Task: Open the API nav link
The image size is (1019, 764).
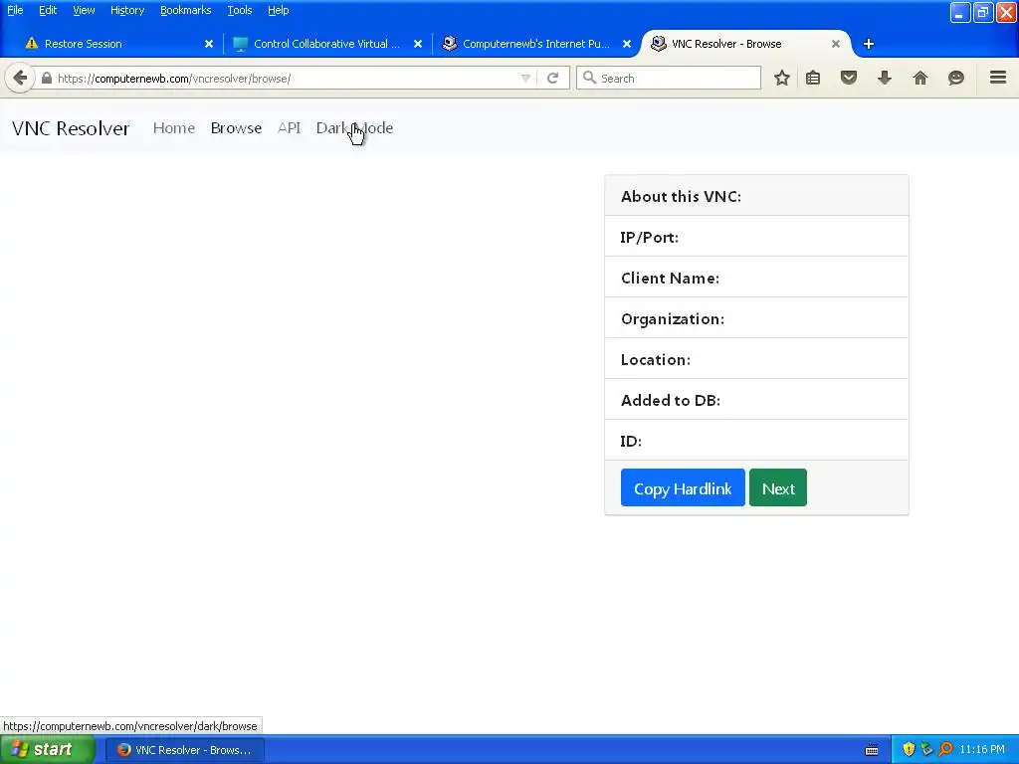Action: (290, 128)
